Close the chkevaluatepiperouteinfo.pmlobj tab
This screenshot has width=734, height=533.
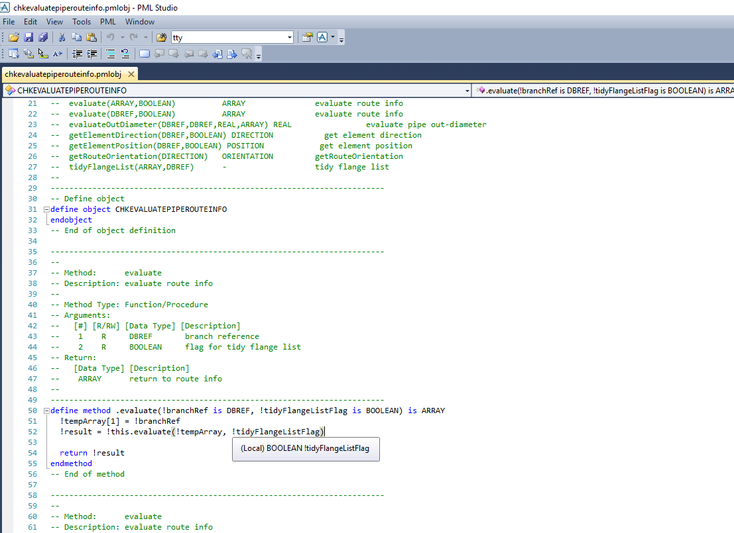pyautogui.click(x=131, y=74)
